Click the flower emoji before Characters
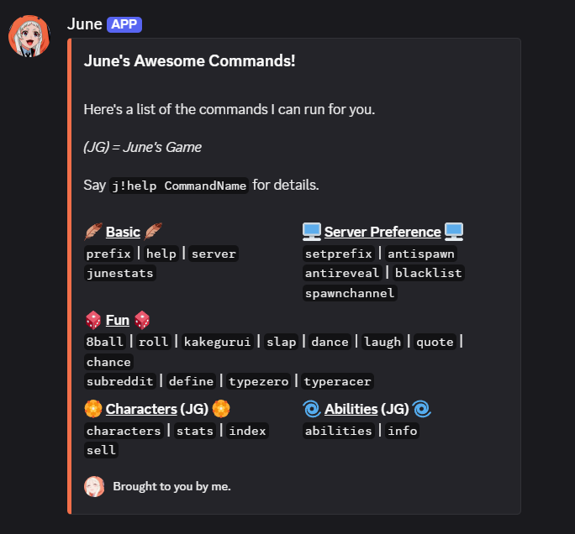The width and height of the screenshot is (575, 534). click(93, 409)
